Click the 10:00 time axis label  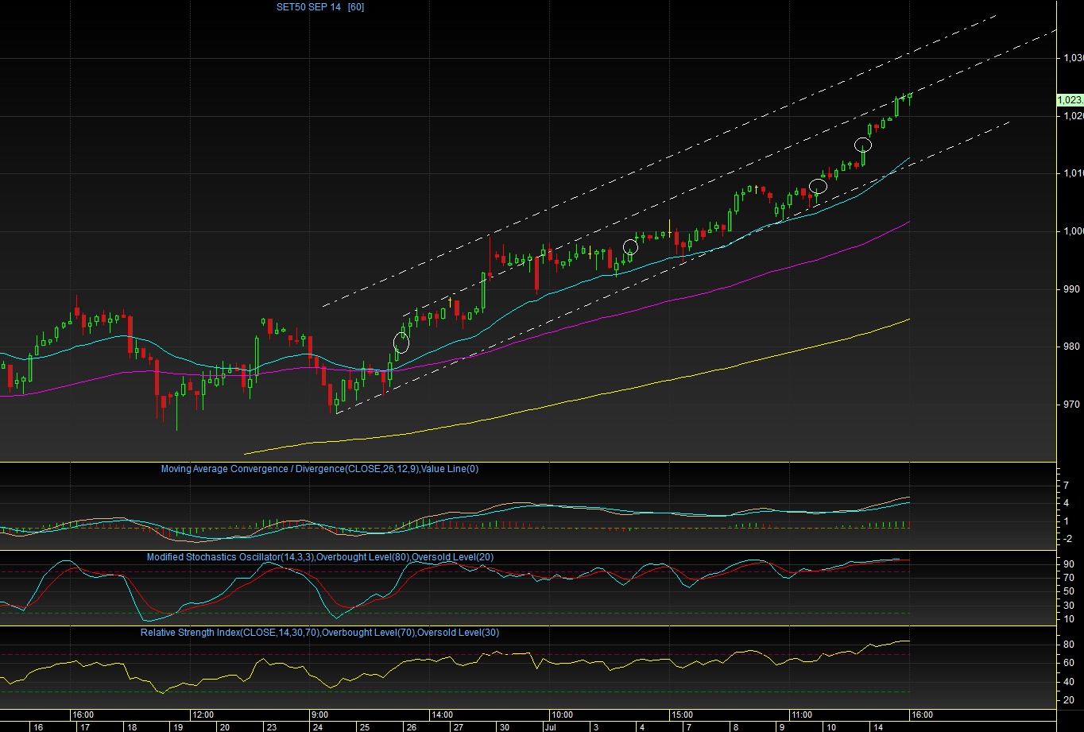[562, 715]
